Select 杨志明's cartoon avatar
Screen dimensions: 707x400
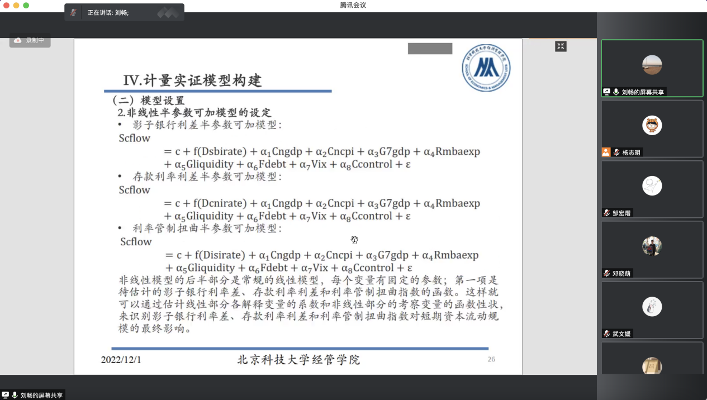point(652,125)
